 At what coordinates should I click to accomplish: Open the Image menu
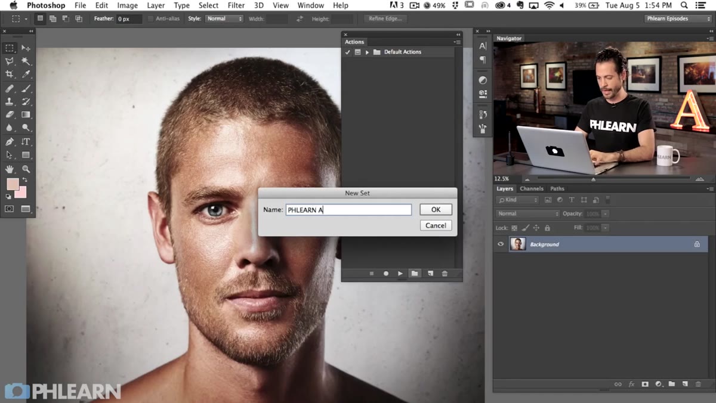click(127, 5)
